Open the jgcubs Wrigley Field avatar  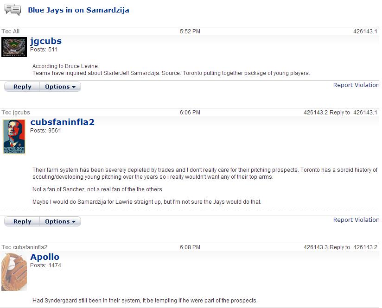14,47
